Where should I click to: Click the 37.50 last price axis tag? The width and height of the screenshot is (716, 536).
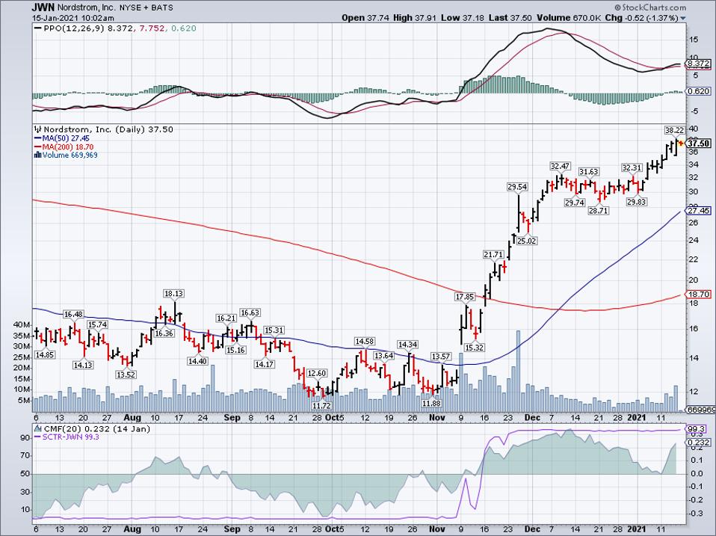[x=699, y=144]
